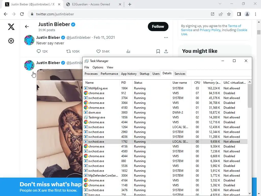Click the Task Manager title bar icon

pyautogui.click(x=87, y=61)
